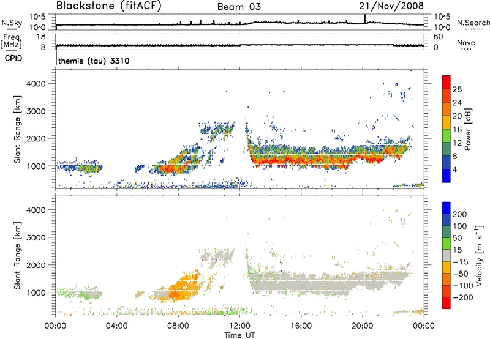Viewport: 490px width, 339px height.
Task: Click the '12:00' time tick label
Action: pyautogui.click(x=239, y=326)
